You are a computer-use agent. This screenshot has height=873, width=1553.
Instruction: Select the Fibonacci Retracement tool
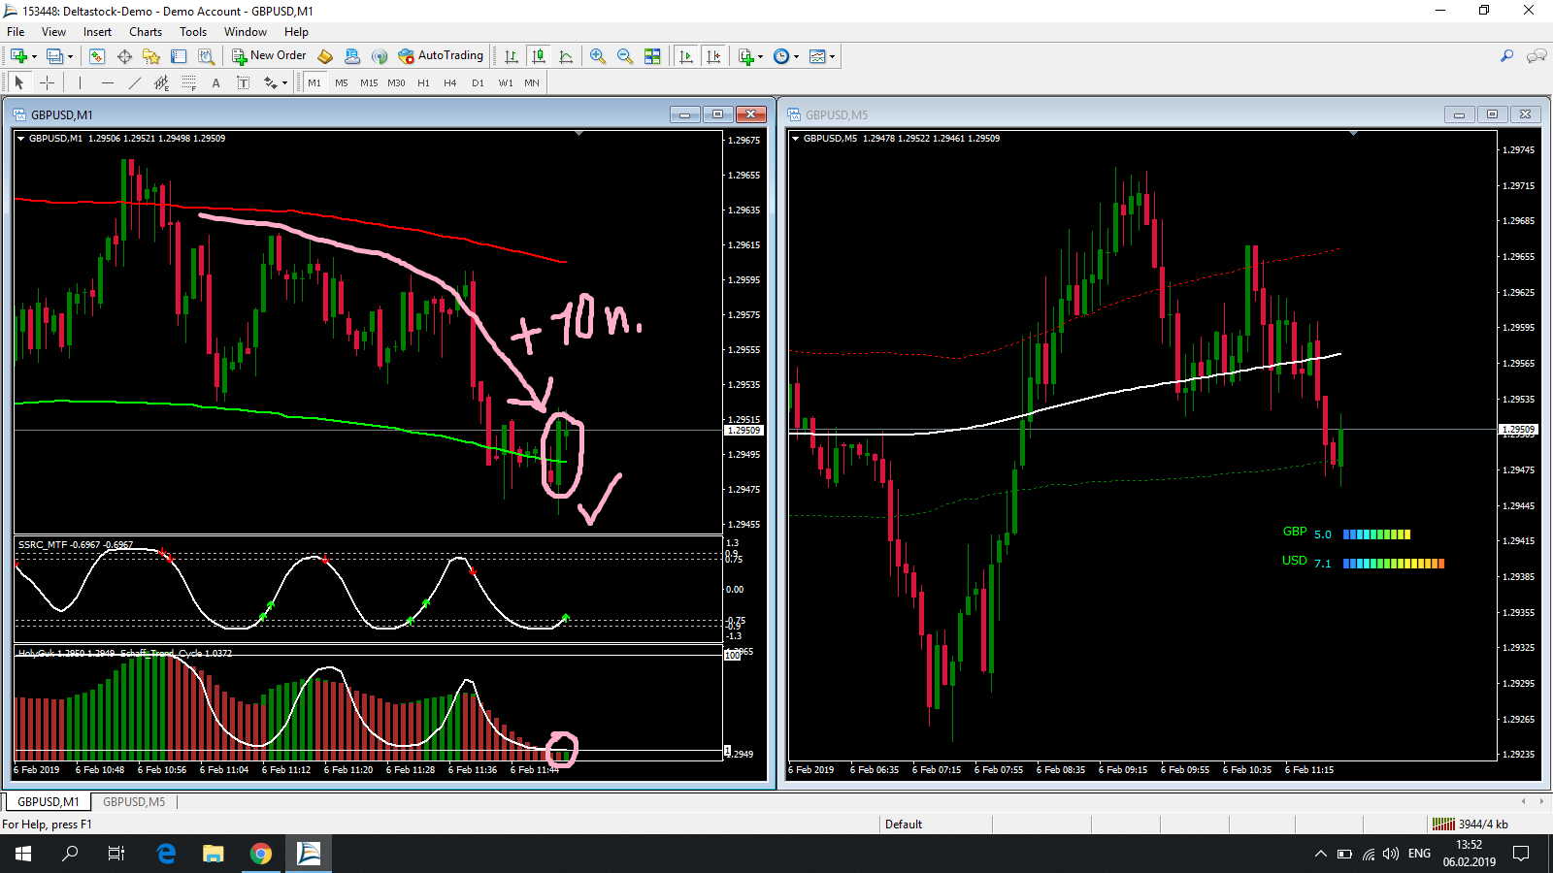coord(188,83)
